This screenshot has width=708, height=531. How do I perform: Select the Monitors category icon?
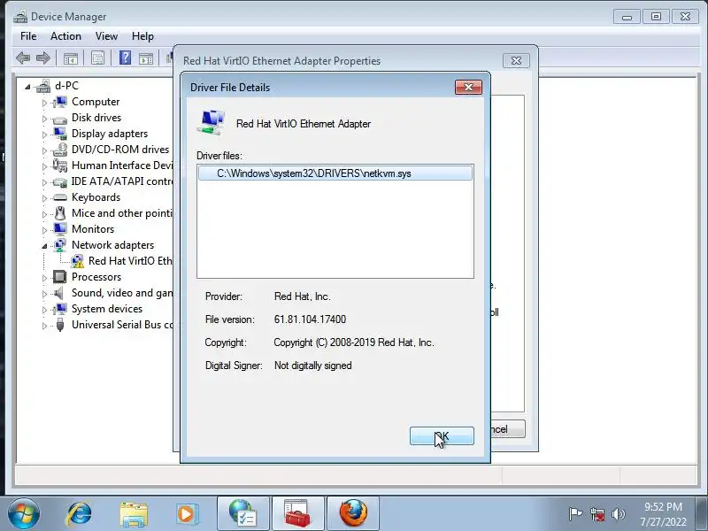[59, 229]
